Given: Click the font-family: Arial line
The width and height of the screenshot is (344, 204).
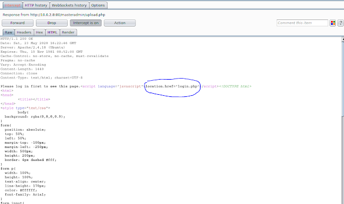Looking at the screenshot, I should coord(25,194).
